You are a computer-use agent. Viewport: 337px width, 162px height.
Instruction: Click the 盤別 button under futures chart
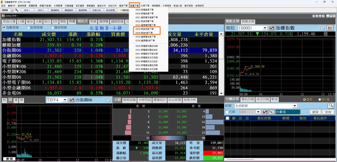(x=9, y=159)
